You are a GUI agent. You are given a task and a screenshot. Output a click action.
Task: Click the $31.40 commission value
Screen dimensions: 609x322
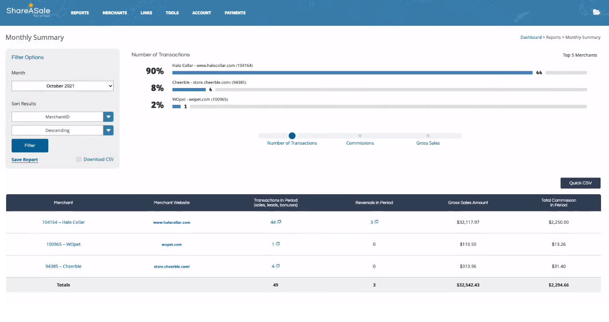[558, 266]
